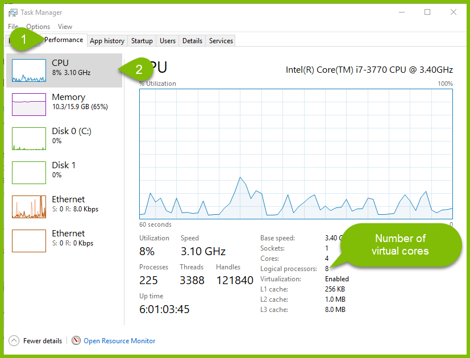This screenshot has height=358, width=470.
Task: Select the CPU 8% 3.10 GHz entry
Action: coord(64,70)
